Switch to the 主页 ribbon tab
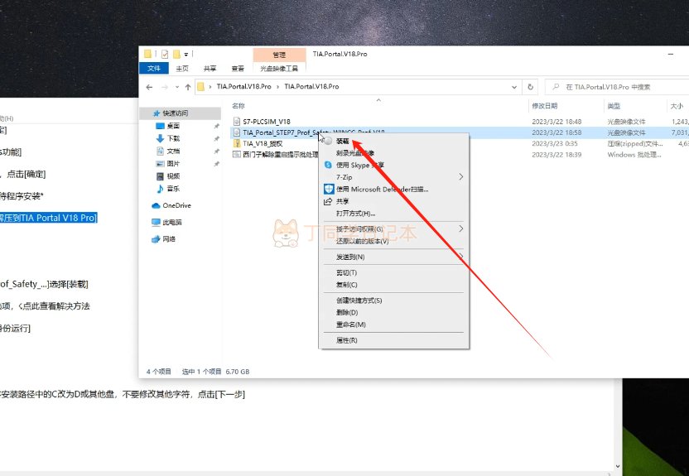Viewport: 689px width, 476px height. click(x=182, y=68)
